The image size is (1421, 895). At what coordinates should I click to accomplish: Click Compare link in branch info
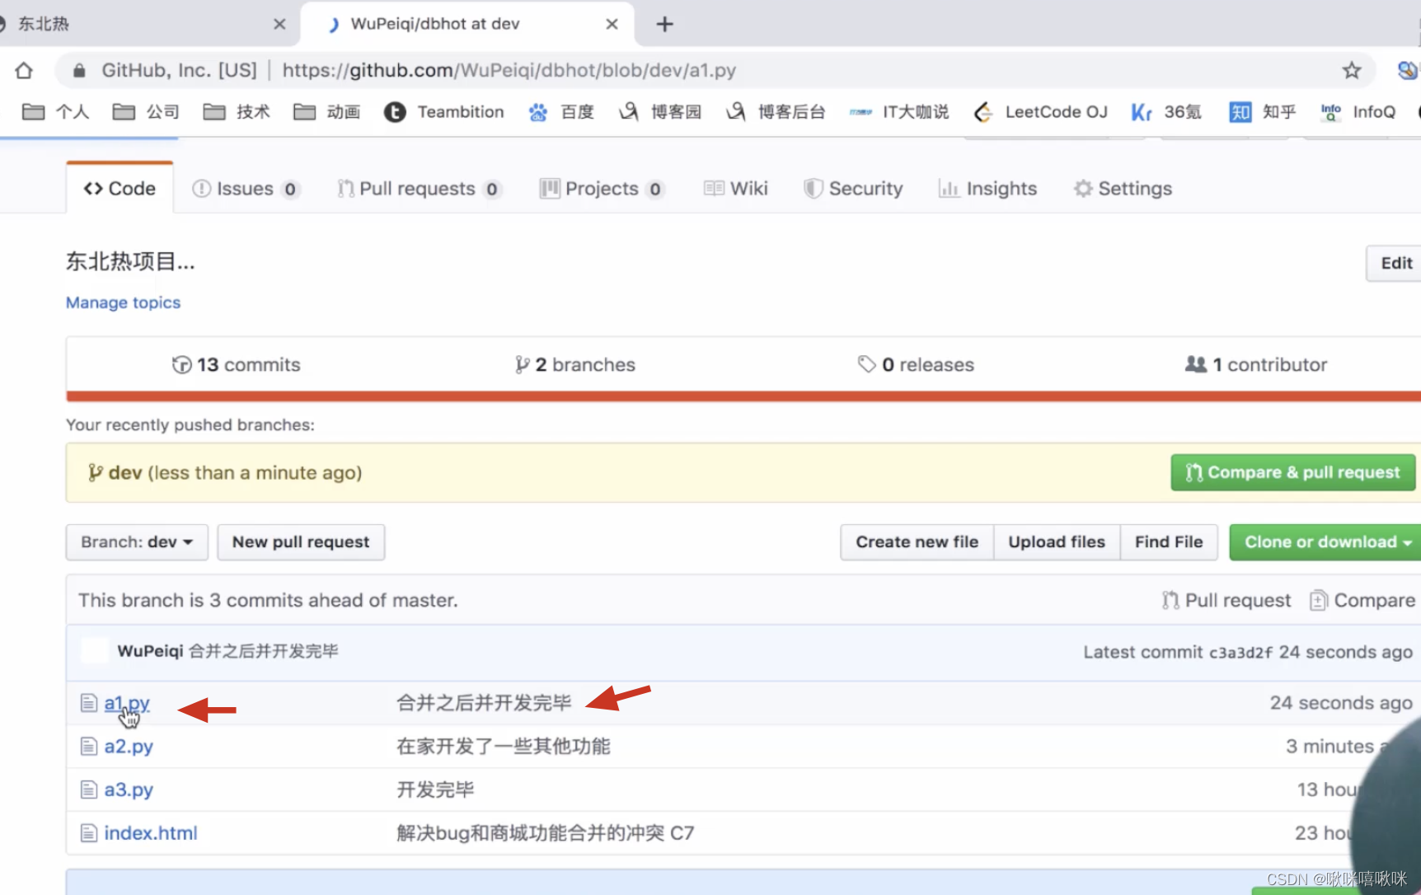pyautogui.click(x=1363, y=600)
